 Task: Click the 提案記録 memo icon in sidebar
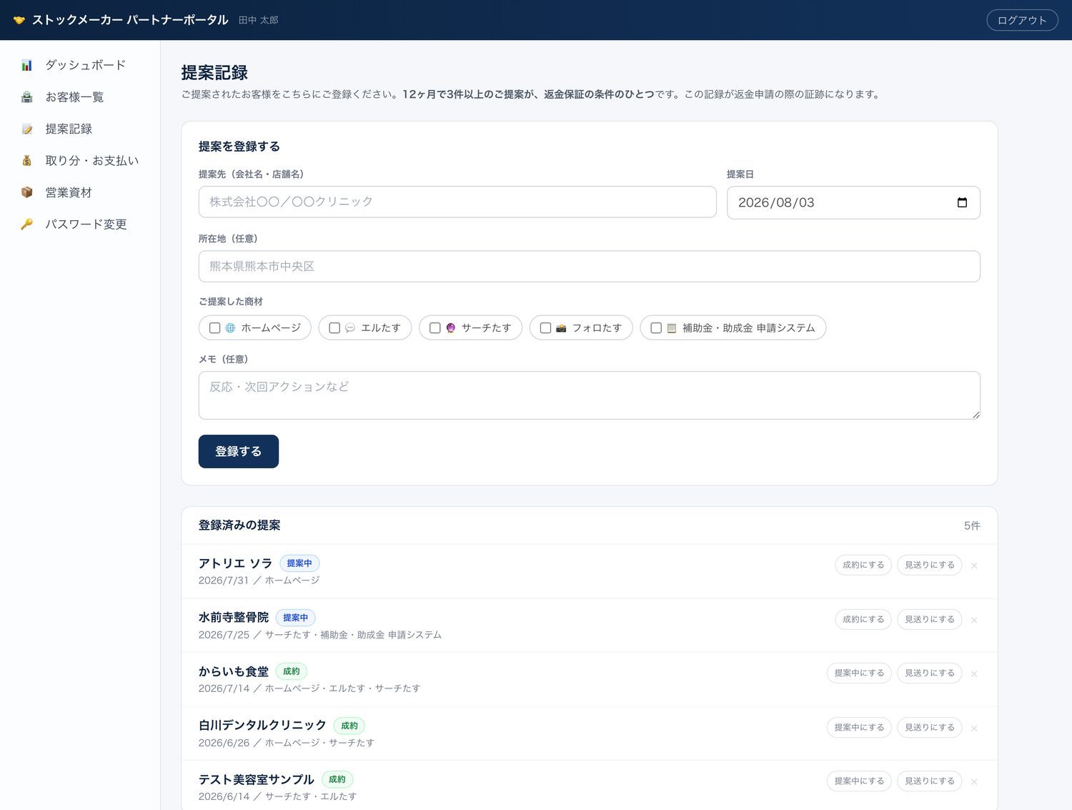coord(27,129)
